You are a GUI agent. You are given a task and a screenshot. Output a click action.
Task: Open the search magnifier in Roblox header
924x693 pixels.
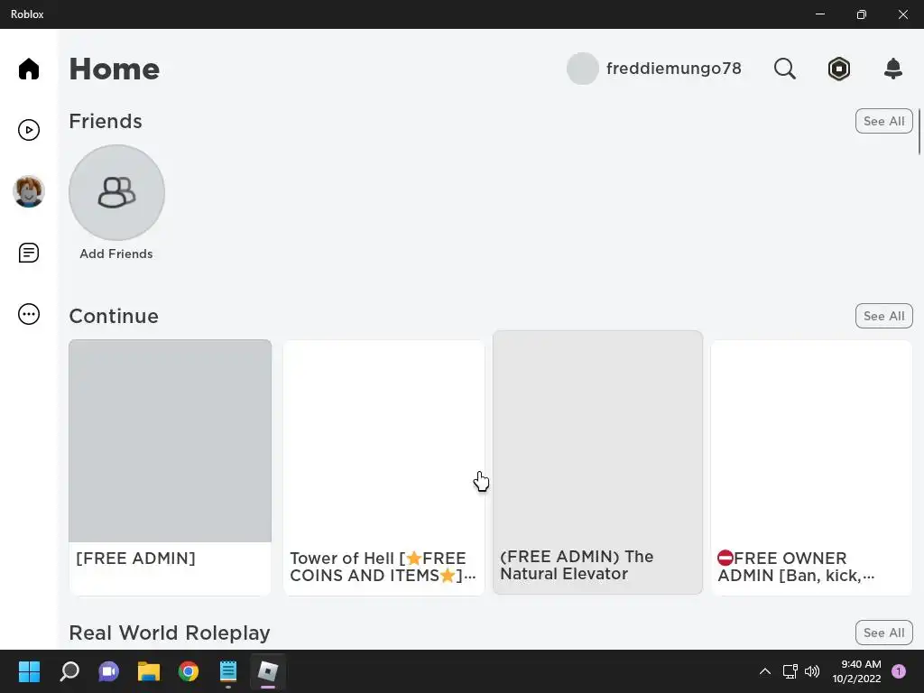pyautogui.click(x=784, y=69)
